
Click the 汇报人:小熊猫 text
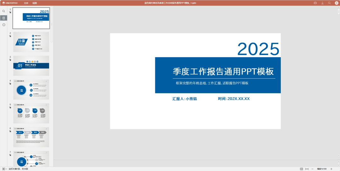pos(184,99)
